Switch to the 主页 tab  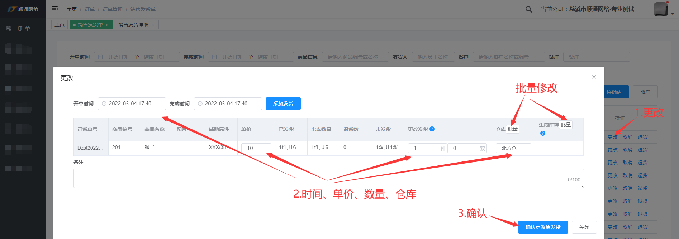[x=60, y=25]
